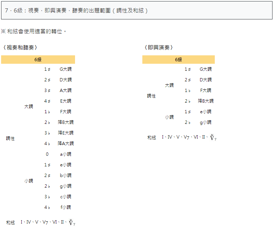This screenshot has width=274, height=236.
Task: Click the 調性 label in the 即興演奏 table
Action: [151, 96]
